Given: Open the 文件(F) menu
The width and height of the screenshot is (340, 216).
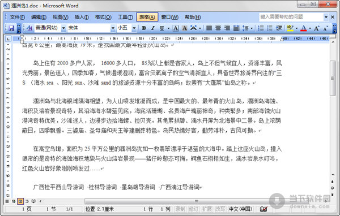Looking at the screenshot, I should [x=18, y=17].
